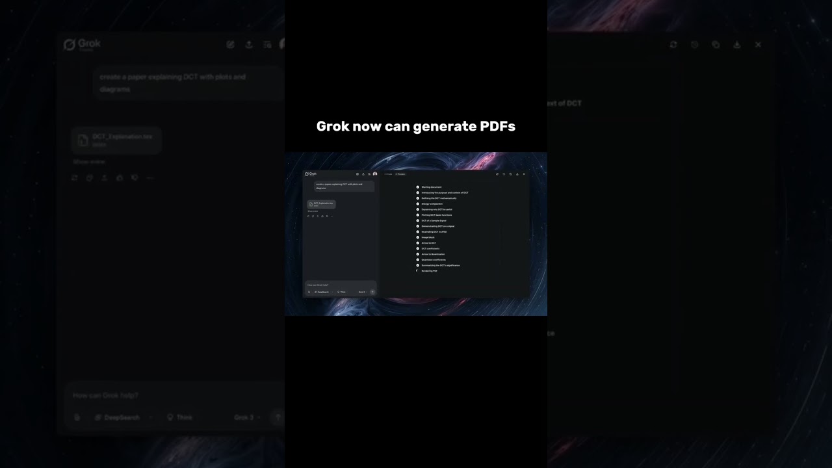Switch to Preview tab in small Grok window
This screenshot has width=832, height=468.
point(400,174)
